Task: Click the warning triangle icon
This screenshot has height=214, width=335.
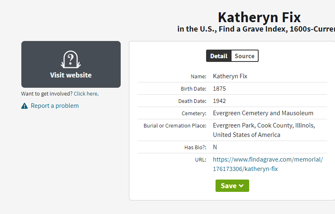Action: (x=25, y=106)
